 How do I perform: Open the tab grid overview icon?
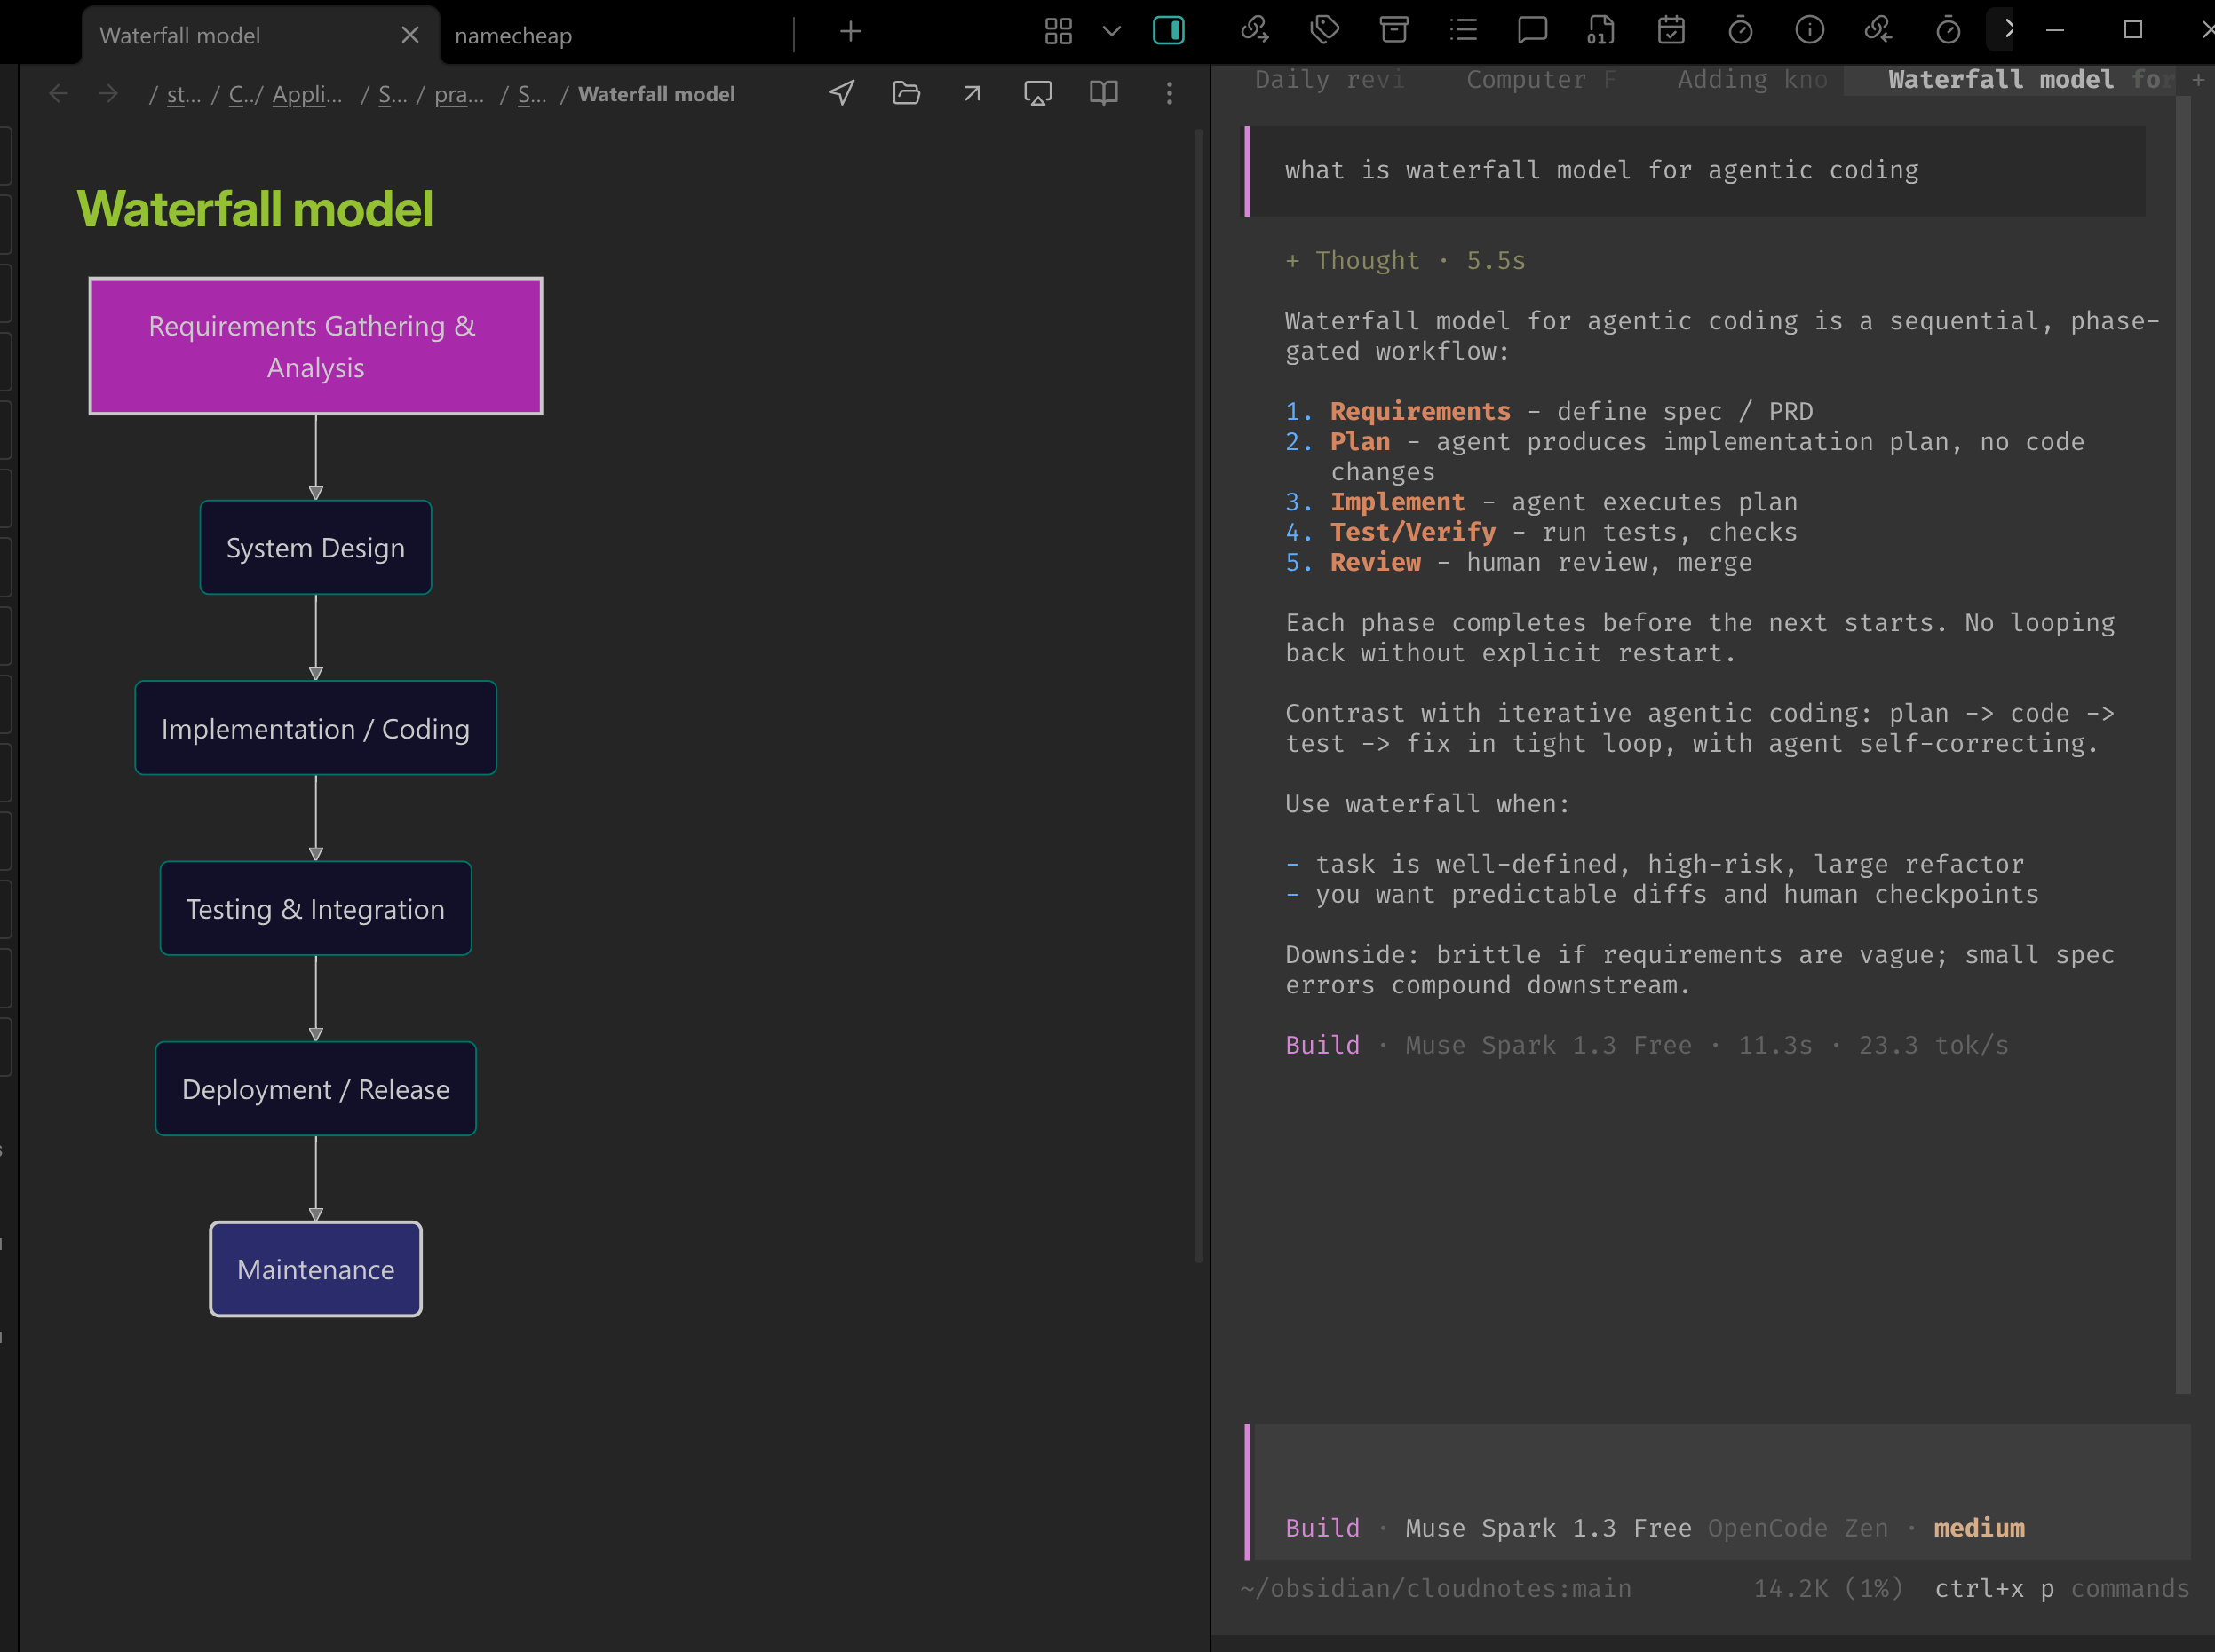pyautogui.click(x=1058, y=31)
